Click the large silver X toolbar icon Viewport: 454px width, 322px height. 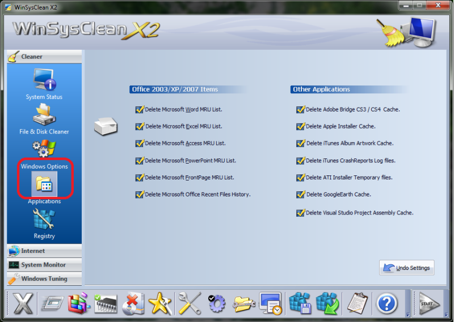pos(23,303)
